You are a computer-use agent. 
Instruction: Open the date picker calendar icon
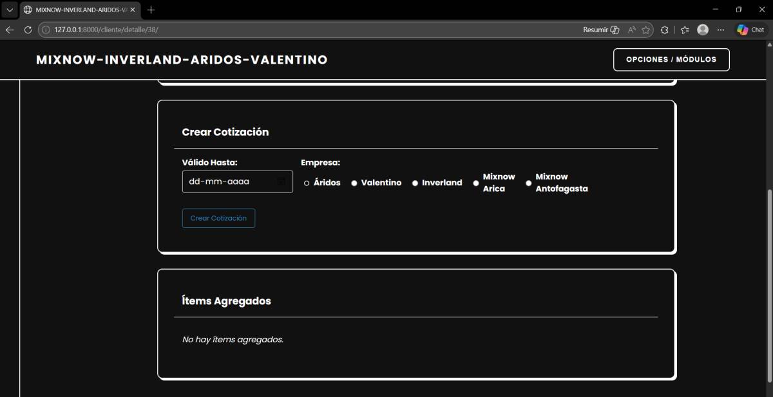coord(282,181)
